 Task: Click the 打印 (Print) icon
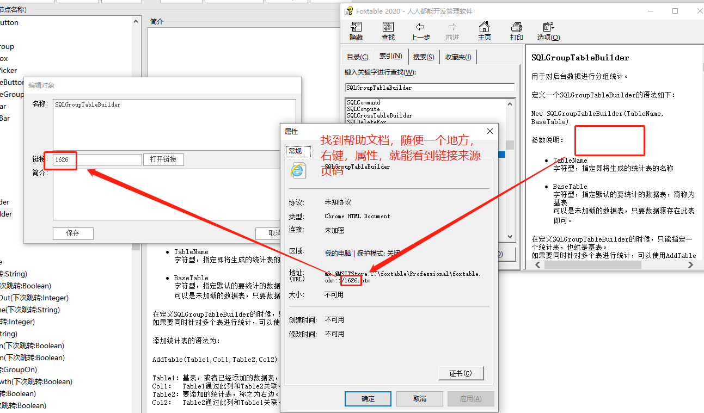pos(516,32)
